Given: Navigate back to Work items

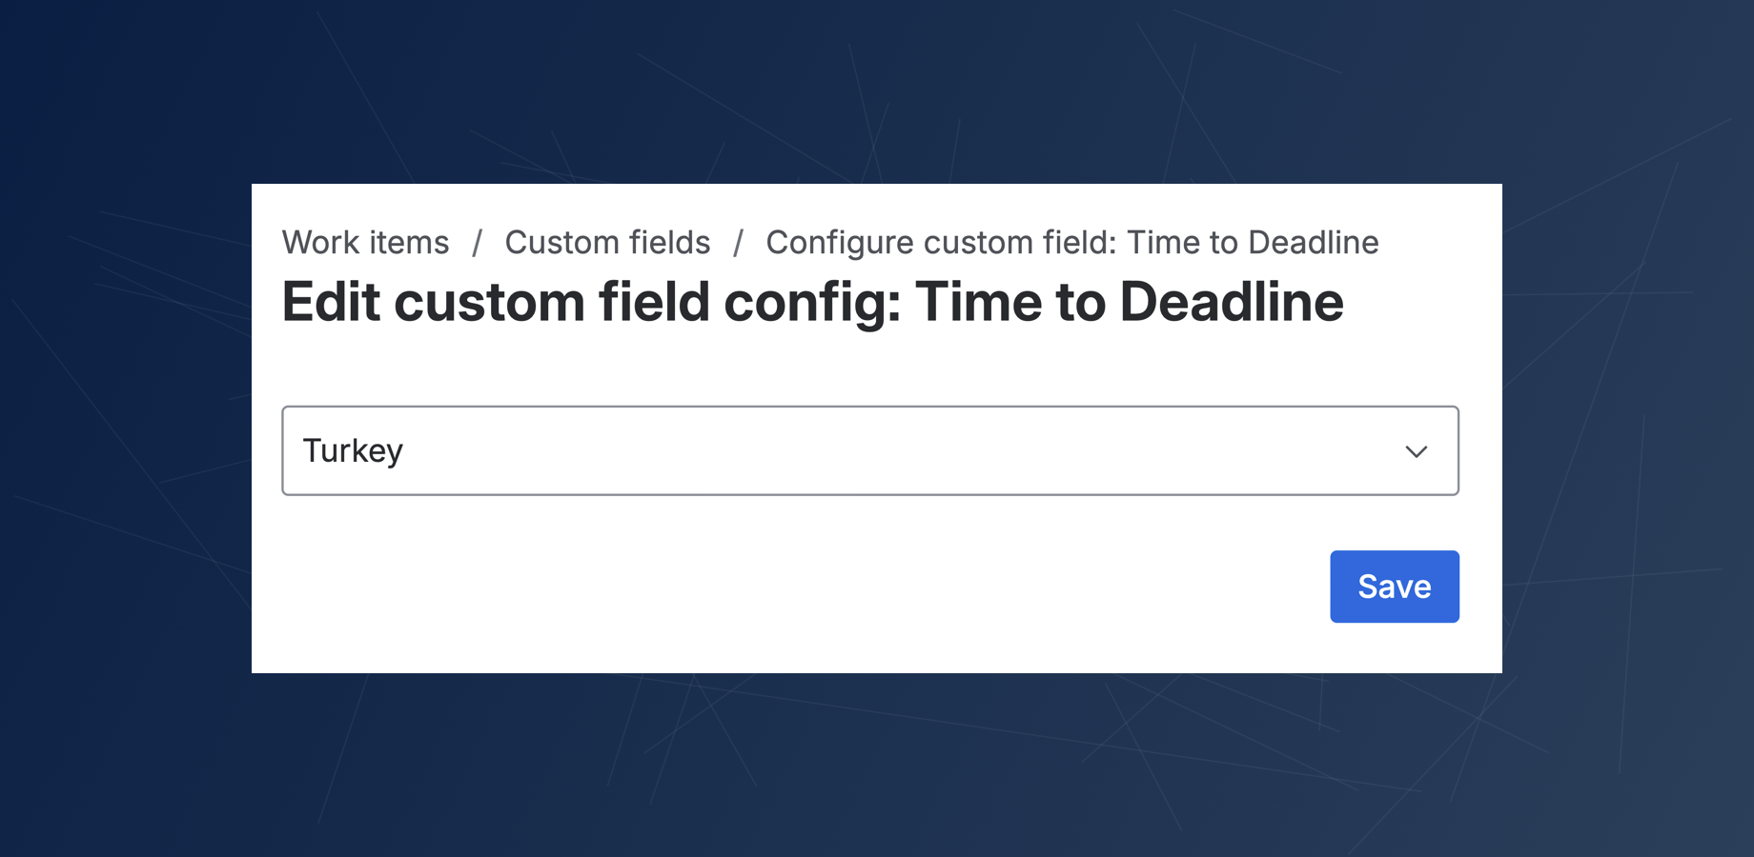Looking at the screenshot, I should [365, 243].
